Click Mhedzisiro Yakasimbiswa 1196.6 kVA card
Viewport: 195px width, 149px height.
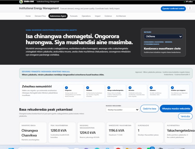coord(120,133)
